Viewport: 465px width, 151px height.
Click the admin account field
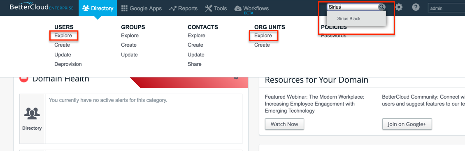coord(446,8)
